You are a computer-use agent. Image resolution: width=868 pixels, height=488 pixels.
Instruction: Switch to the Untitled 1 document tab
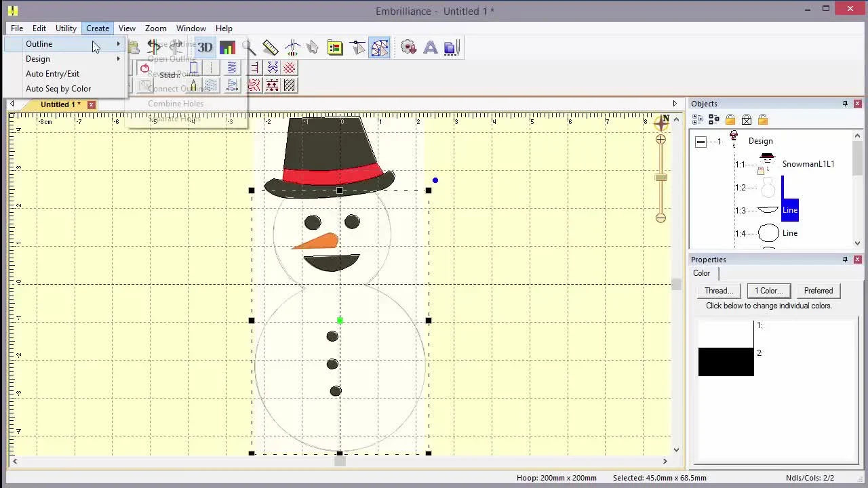(x=60, y=104)
